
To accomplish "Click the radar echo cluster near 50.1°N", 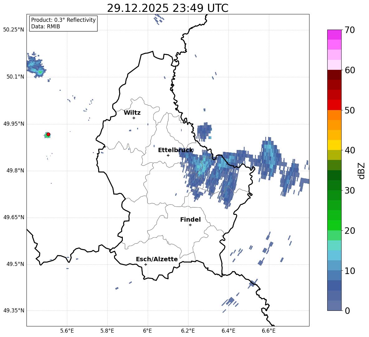I will [x=36, y=65].
